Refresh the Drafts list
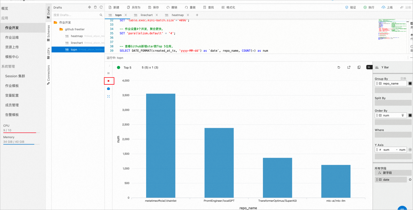Viewport: 413px width, 210px height. [101, 7]
